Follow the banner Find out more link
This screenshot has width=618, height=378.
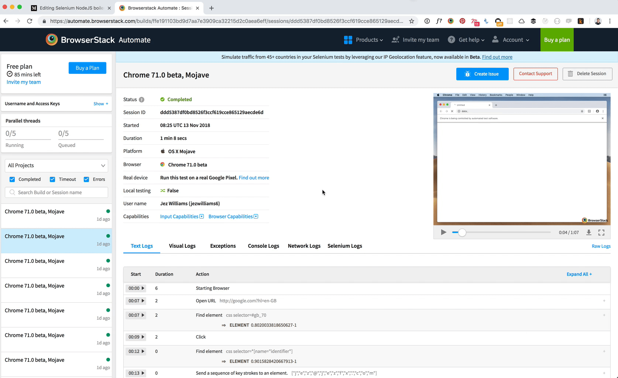(497, 57)
